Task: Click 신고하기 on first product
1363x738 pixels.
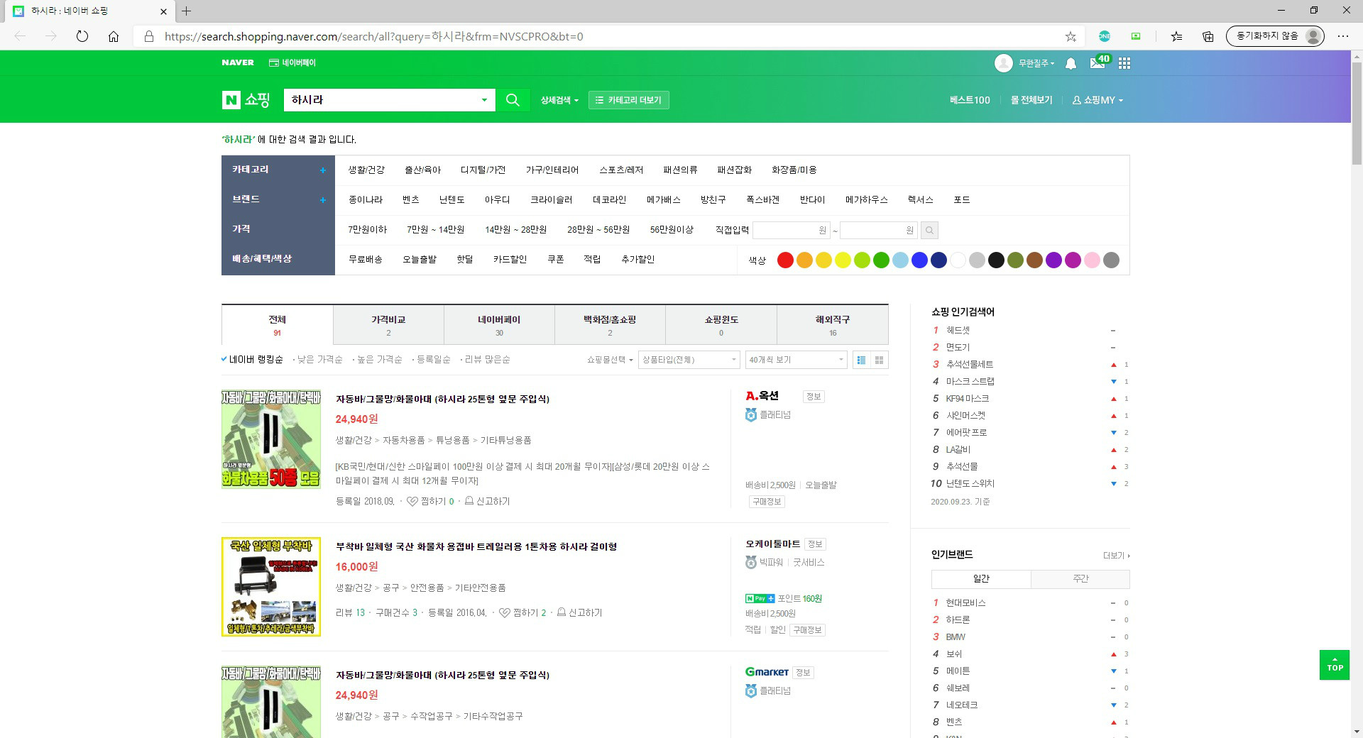Action: tap(487, 501)
